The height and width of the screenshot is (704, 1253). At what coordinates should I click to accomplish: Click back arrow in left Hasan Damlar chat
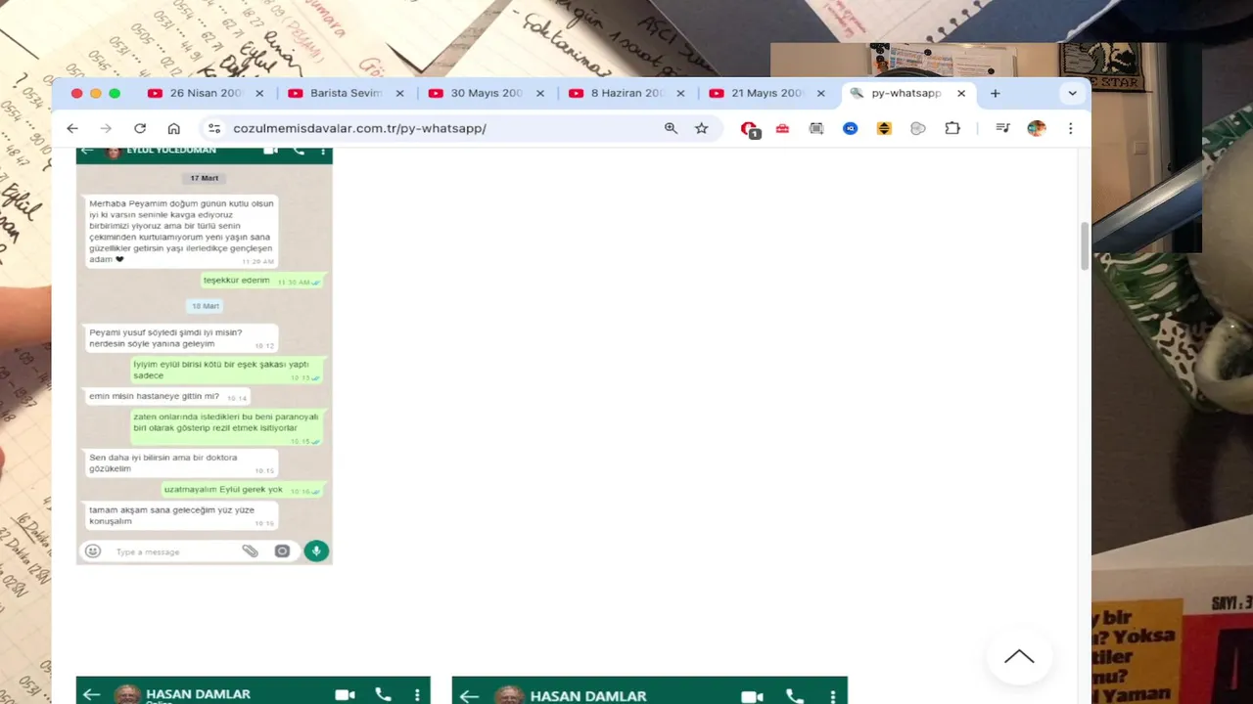point(91,694)
